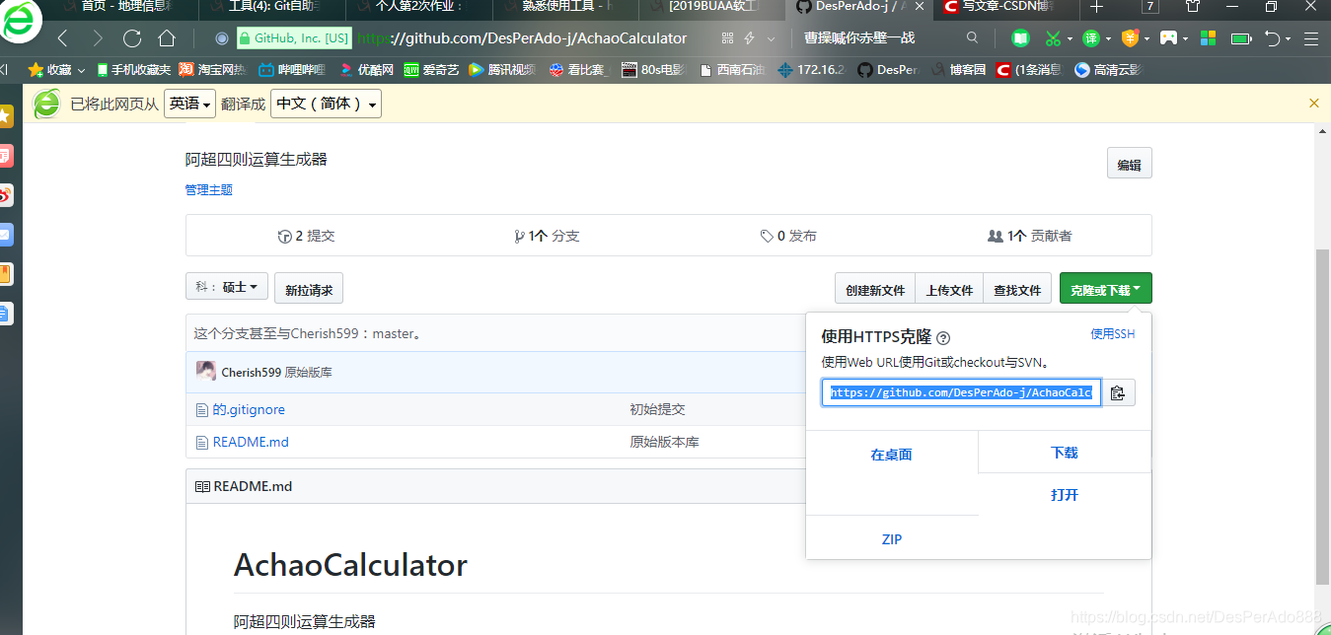Open the target language 中文(简体) dropdown
This screenshot has width=1331, height=635.
click(326, 104)
